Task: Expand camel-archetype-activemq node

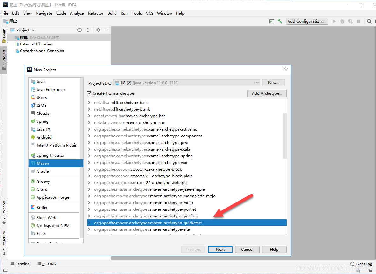Action: pyautogui.click(x=89, y=129)
